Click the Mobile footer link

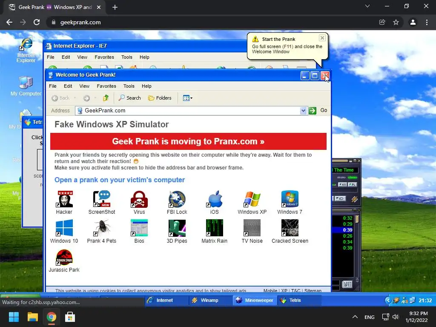pyautogui.click(x=270, y=290)
